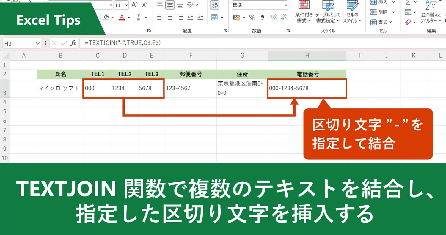Click the テーブルとして書式設定 button
The height and width of the screenshot is (235, 446).
coord(328,12)
